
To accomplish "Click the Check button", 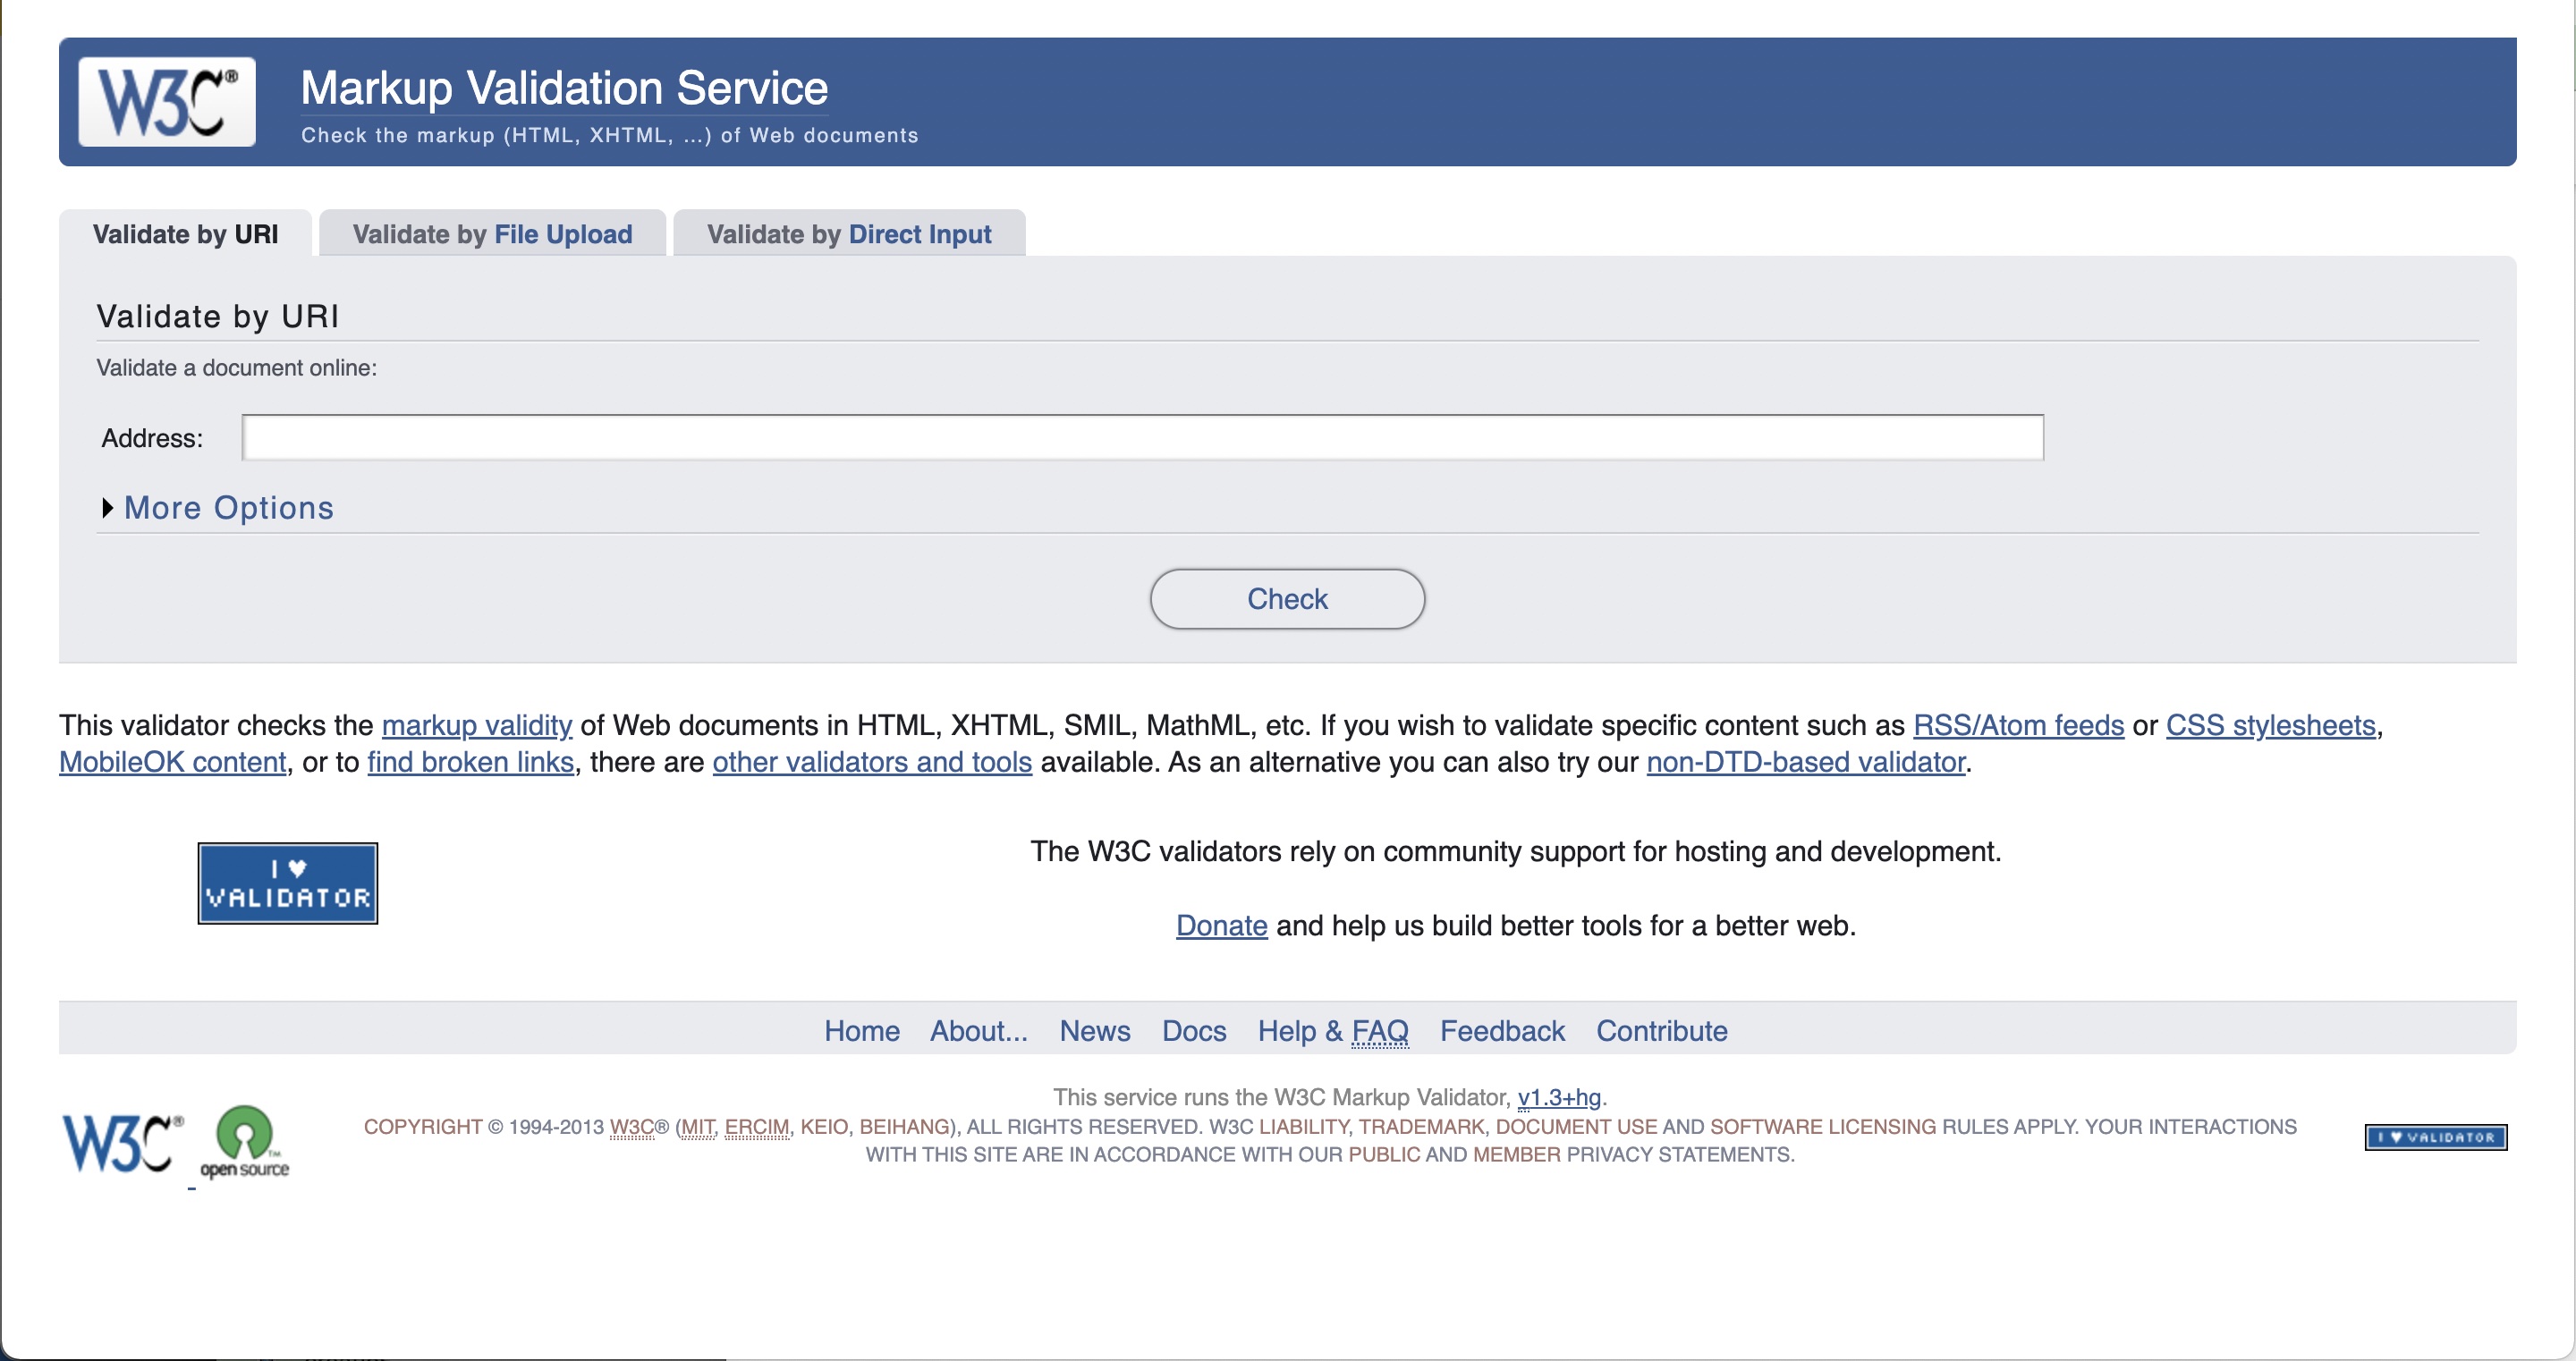I will [x=1288, y=599].
